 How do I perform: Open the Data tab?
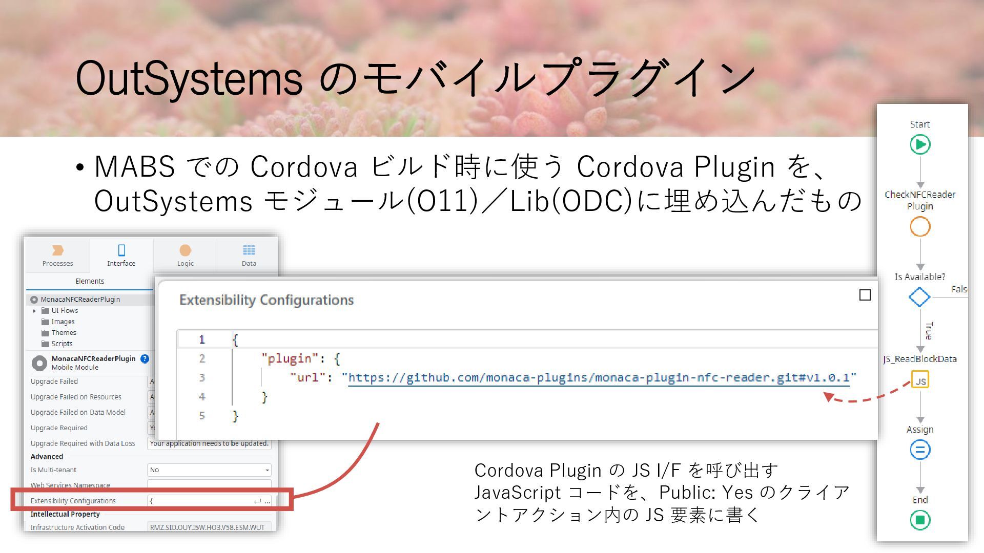click(x=249, y=256)
